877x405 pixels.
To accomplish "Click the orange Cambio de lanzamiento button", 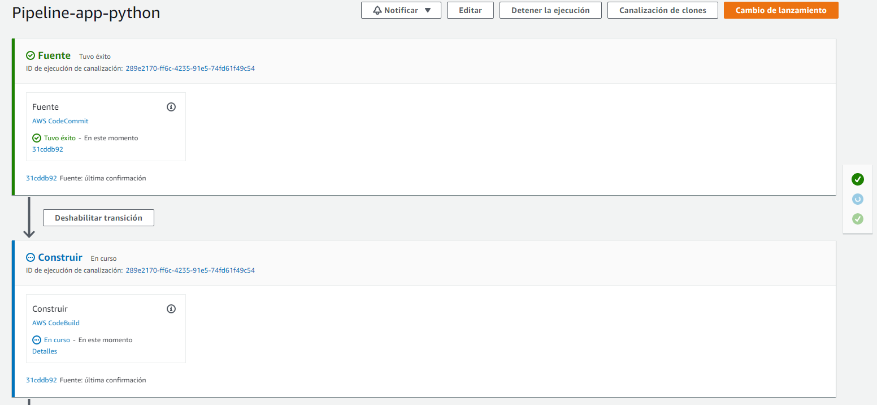I will pyautogui.click(x=780, y=10).
